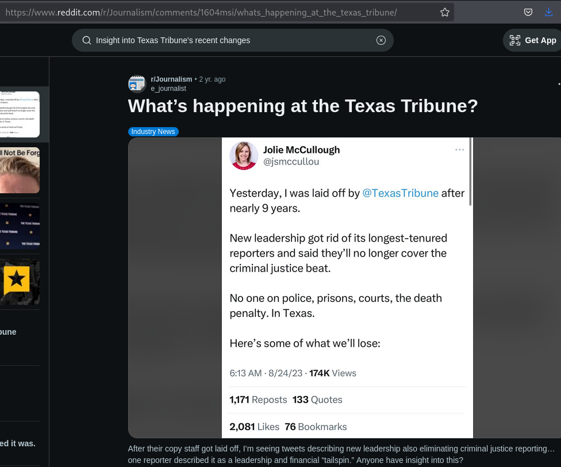Focus the Reddit search field
This screenshot has height=467, width=561.
tap(233, 40)
